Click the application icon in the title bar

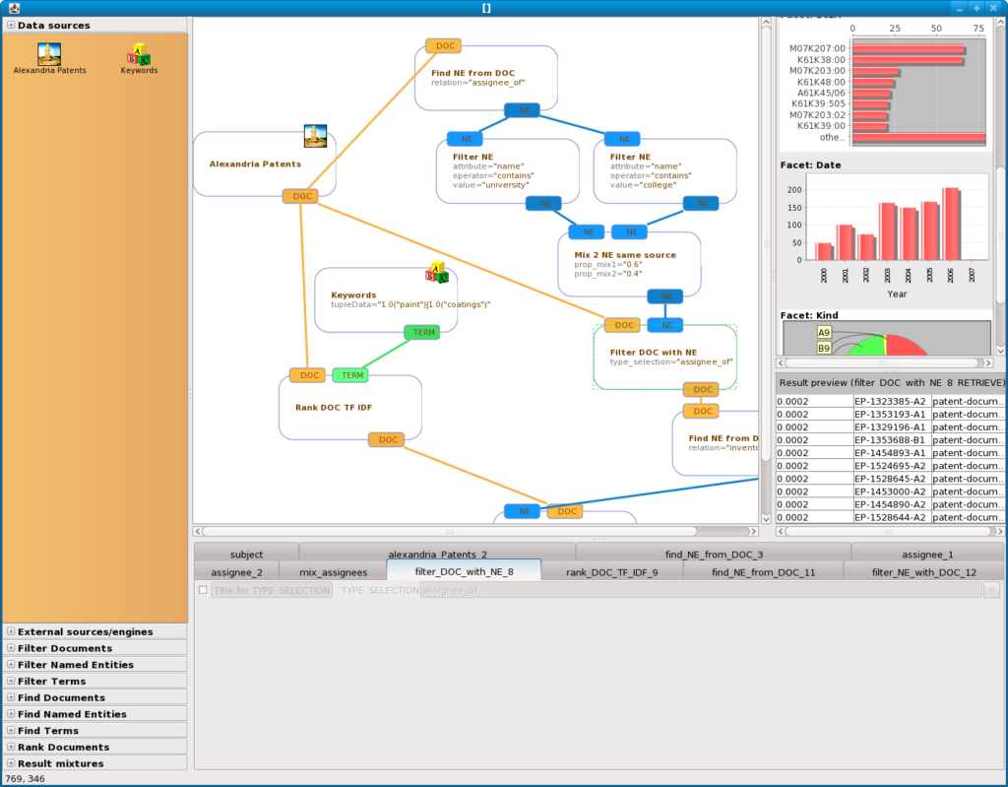click(x=14, y=8)
